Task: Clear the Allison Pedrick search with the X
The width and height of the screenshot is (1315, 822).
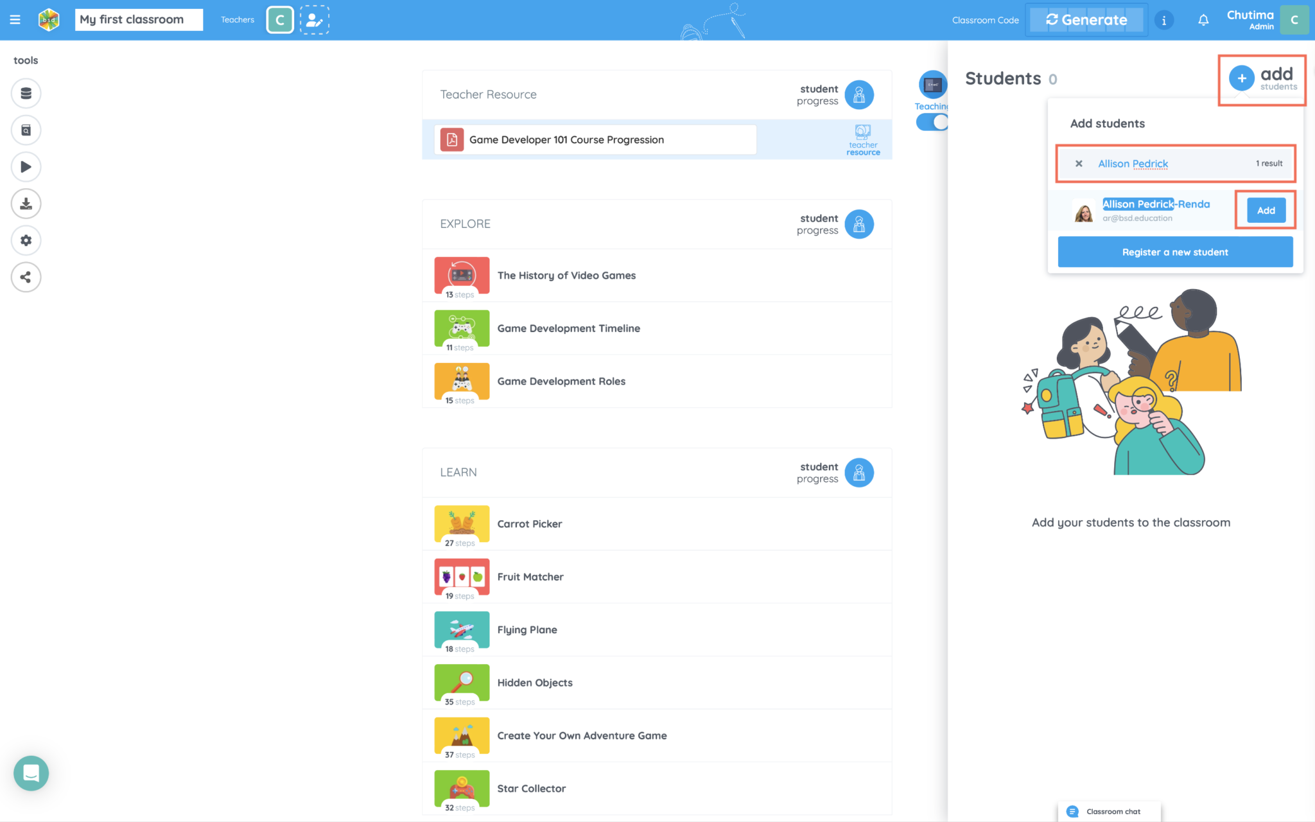Action: [x=1079, y=163]
